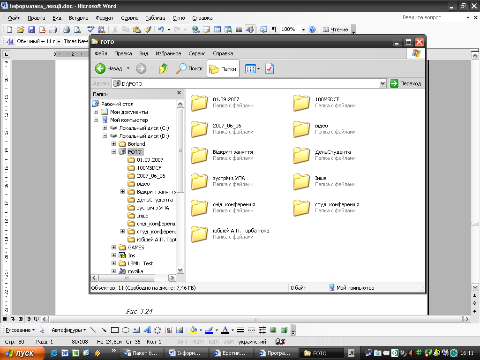The image size is (480, 360).
Task: Click the Undo arrow in Word toolbar
Action: pyautogui.click(x=161, y=30)
